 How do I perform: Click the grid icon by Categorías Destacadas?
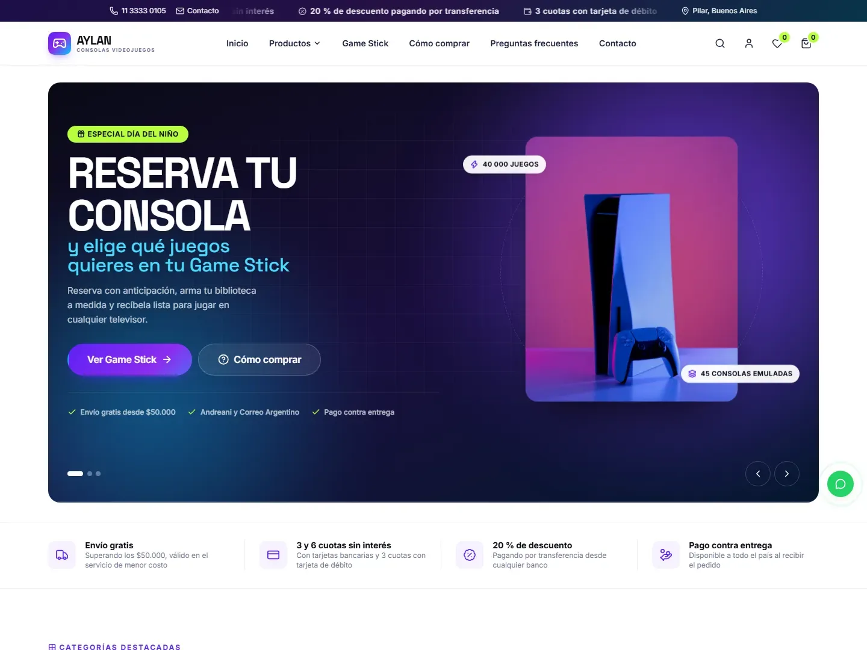click(x=52, y=647)
